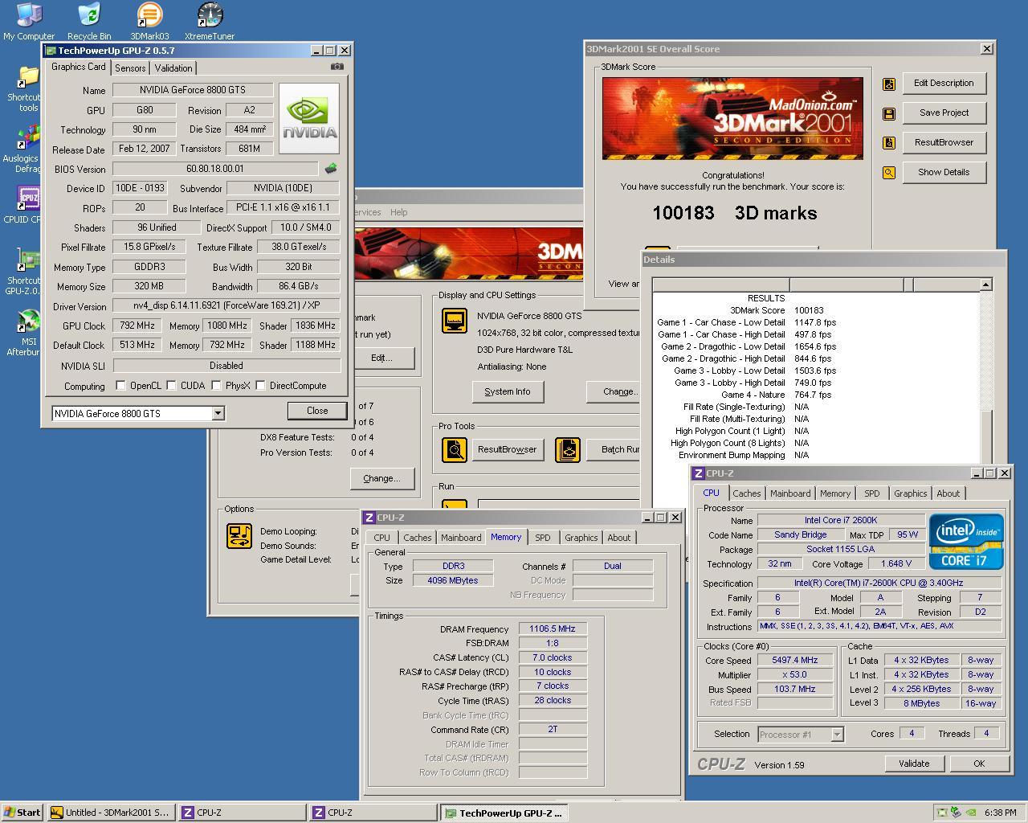The width and height of the screenshot is (1028, 823).
Task: Click ResultBrowser icon in score window
Action: pos(889,143)
